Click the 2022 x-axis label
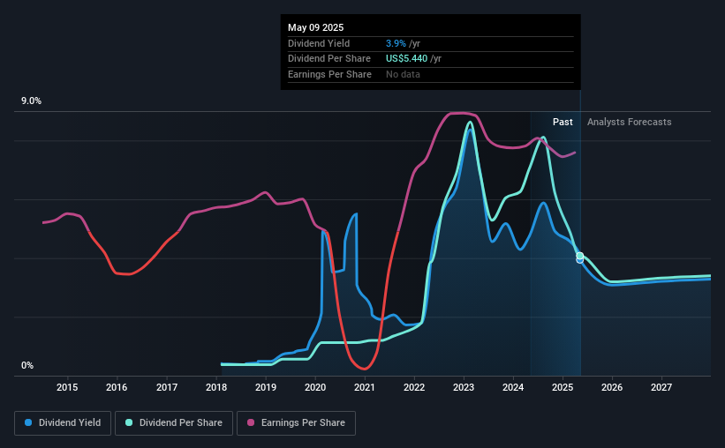 (x=414, y=387)
